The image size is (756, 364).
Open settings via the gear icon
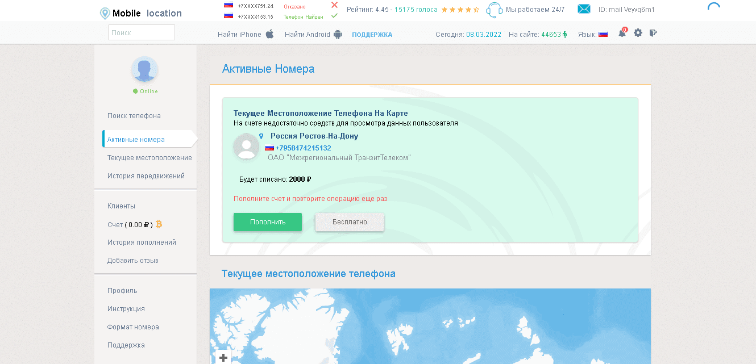[638, 33]
